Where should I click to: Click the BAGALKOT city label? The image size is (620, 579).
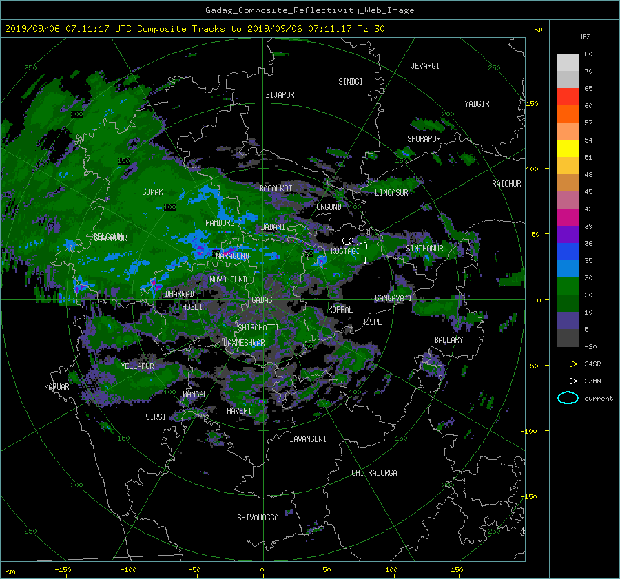click(276, 189)
